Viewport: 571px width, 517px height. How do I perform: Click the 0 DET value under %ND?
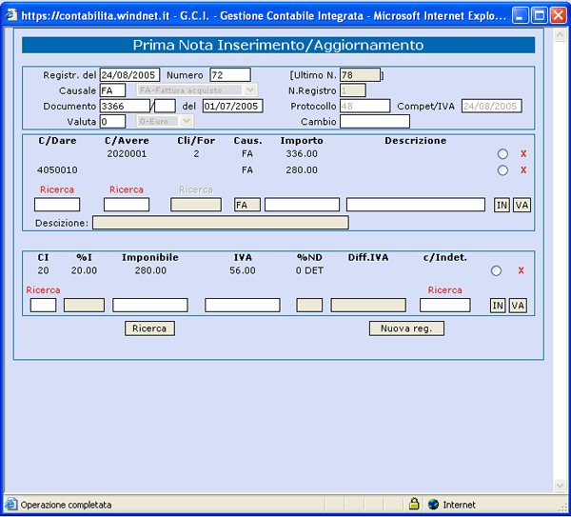[x=309, y=270]
